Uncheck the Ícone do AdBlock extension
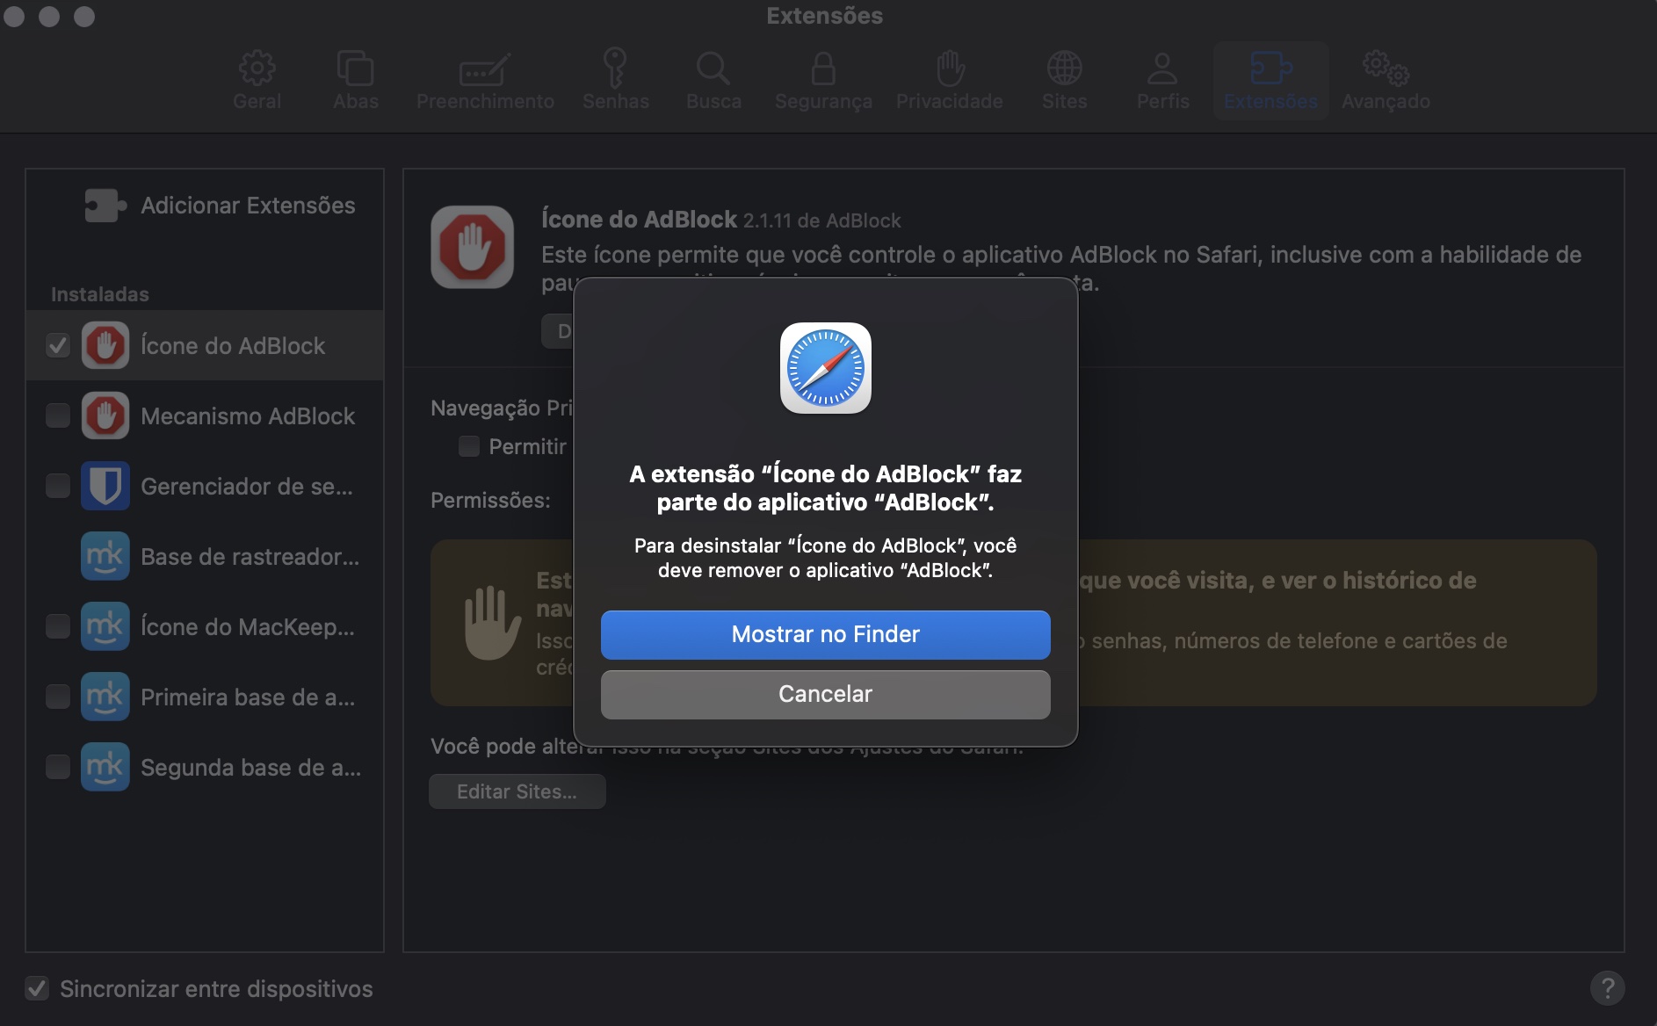 point(59,345)
